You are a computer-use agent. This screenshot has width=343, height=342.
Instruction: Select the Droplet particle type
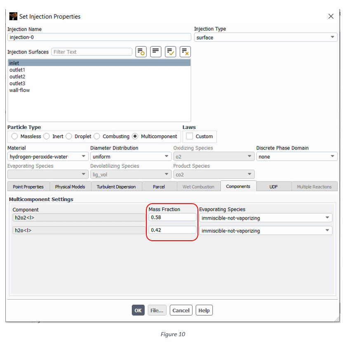pos(69,136)
